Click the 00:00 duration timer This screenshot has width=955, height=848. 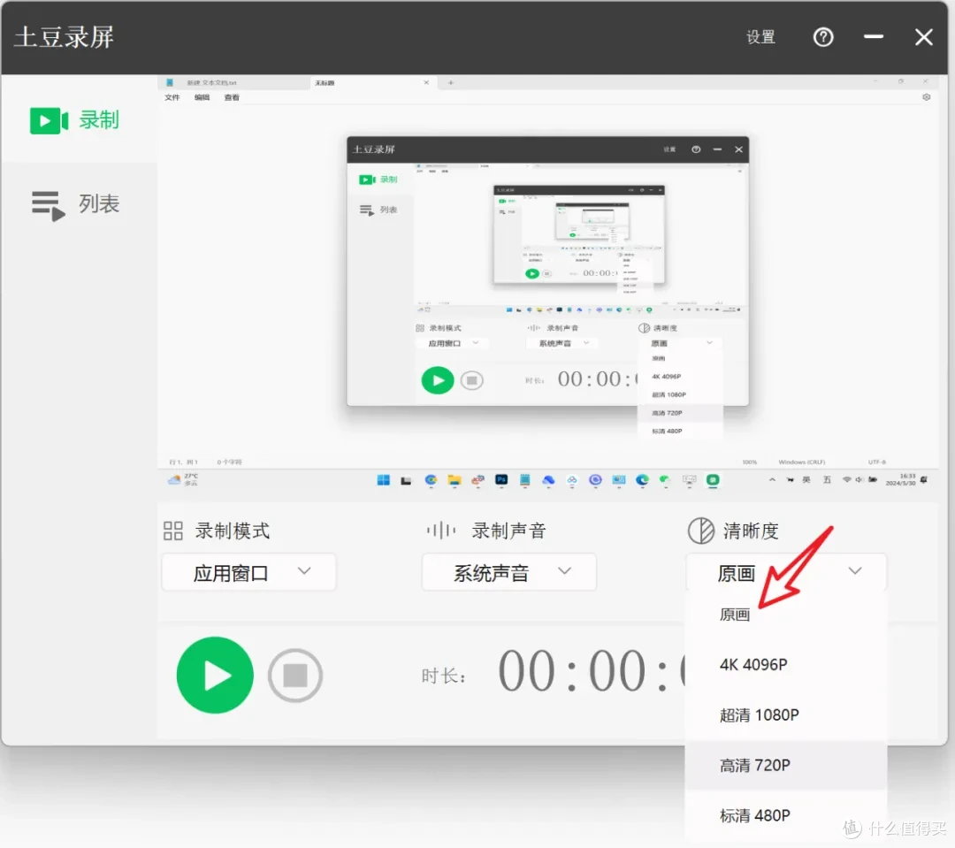coord(592,671)
